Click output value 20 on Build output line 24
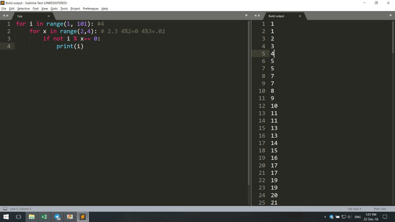This screenshot has height=222, width=395. click(274, 195)
